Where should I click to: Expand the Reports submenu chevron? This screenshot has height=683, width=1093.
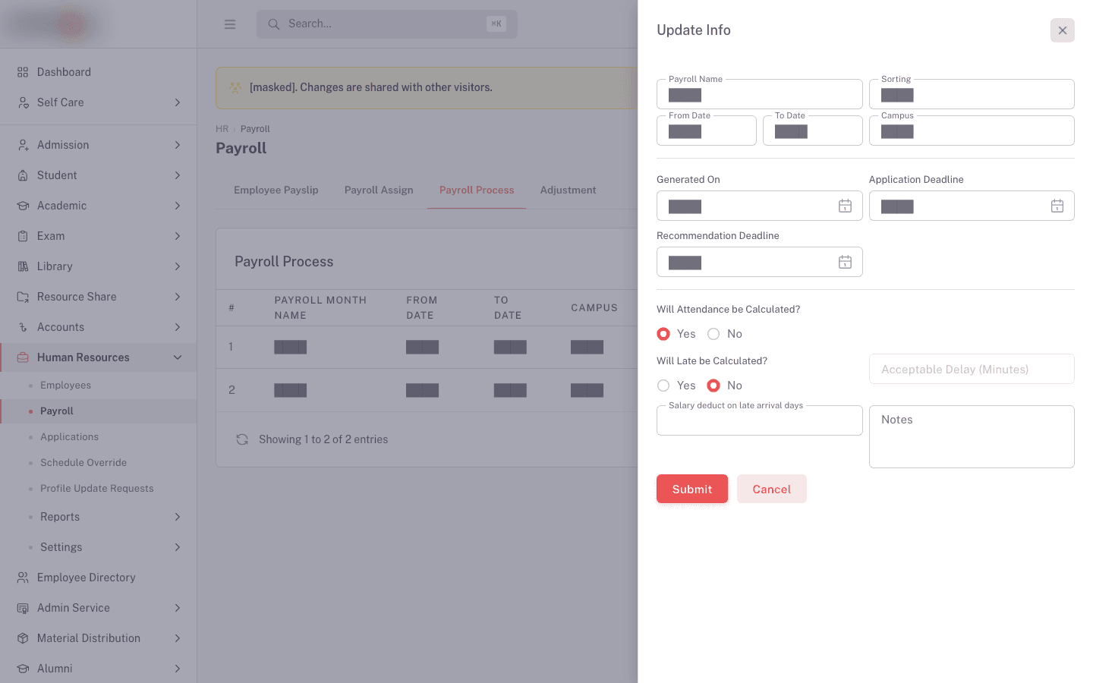click(x=178, y=517)
